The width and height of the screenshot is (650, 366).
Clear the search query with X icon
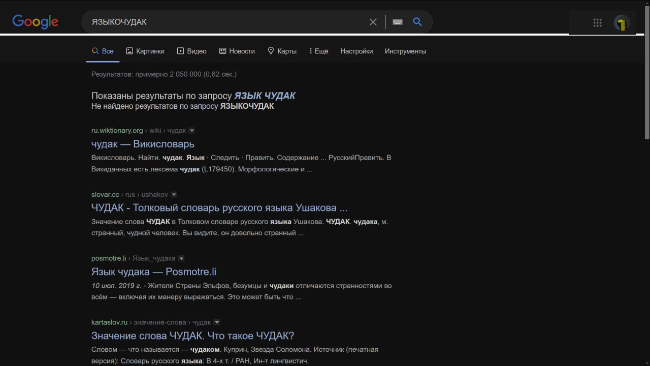373,22
